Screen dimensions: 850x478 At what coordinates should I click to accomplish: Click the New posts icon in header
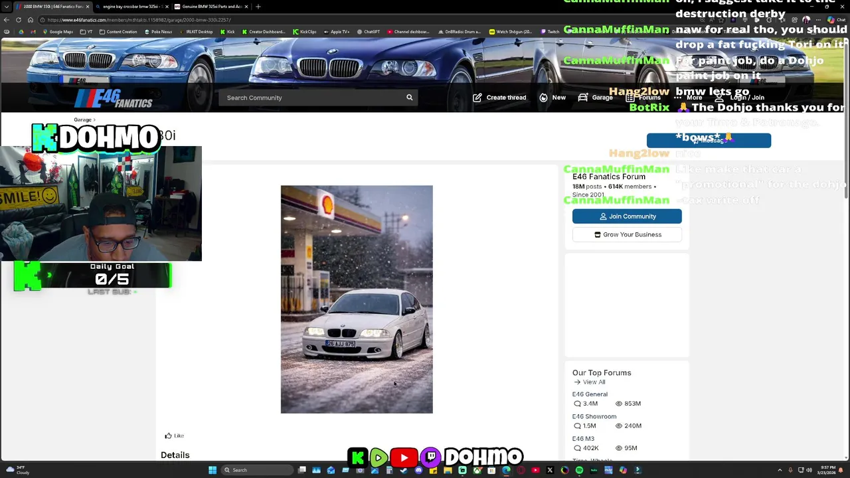[543, 98]
